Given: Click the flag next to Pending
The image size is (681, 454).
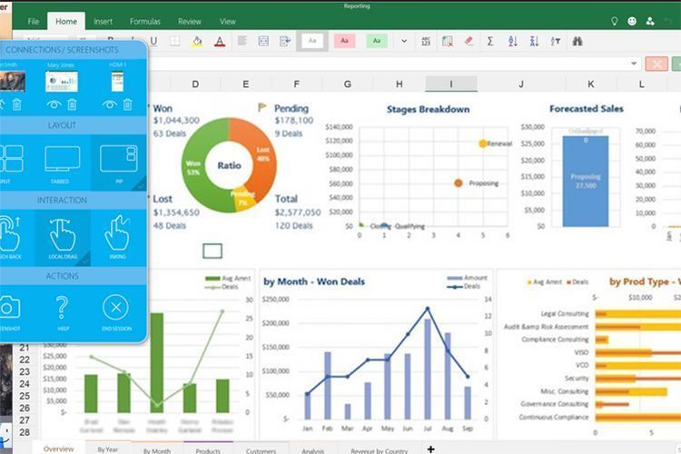Looking at the screenshot, I should pyautogui.click(x=262, y=107).
